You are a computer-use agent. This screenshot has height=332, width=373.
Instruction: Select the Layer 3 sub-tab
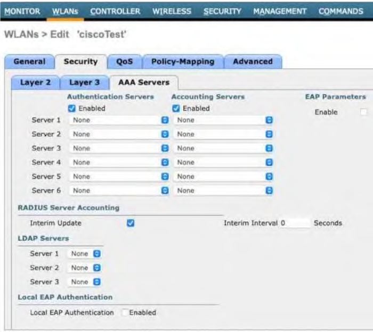click(x=84, y=82)
